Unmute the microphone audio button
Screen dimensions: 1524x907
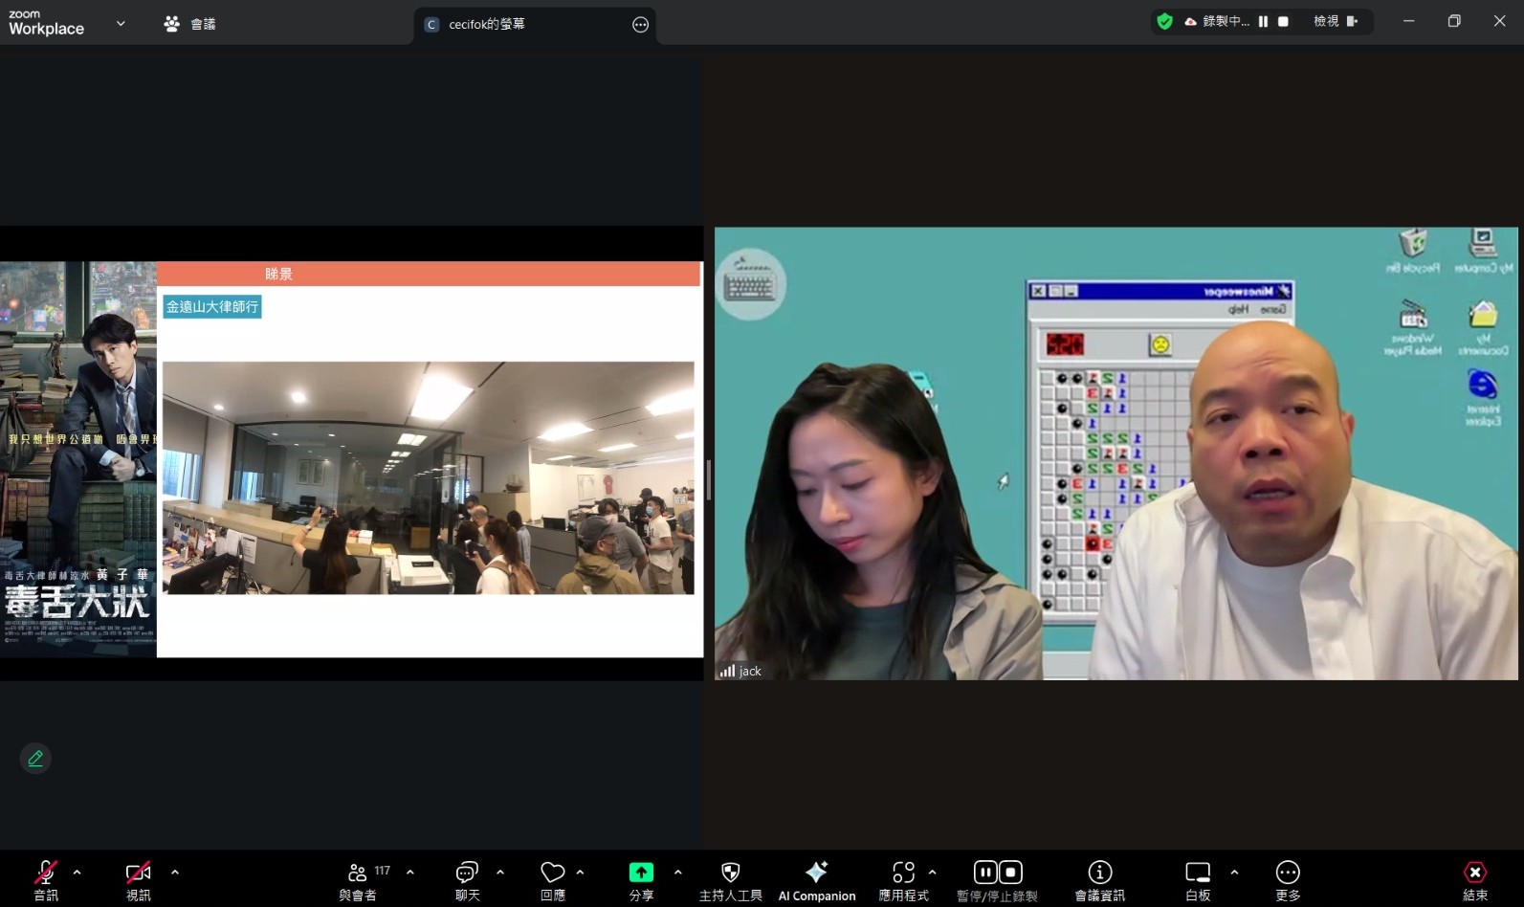tap(45, 878)
